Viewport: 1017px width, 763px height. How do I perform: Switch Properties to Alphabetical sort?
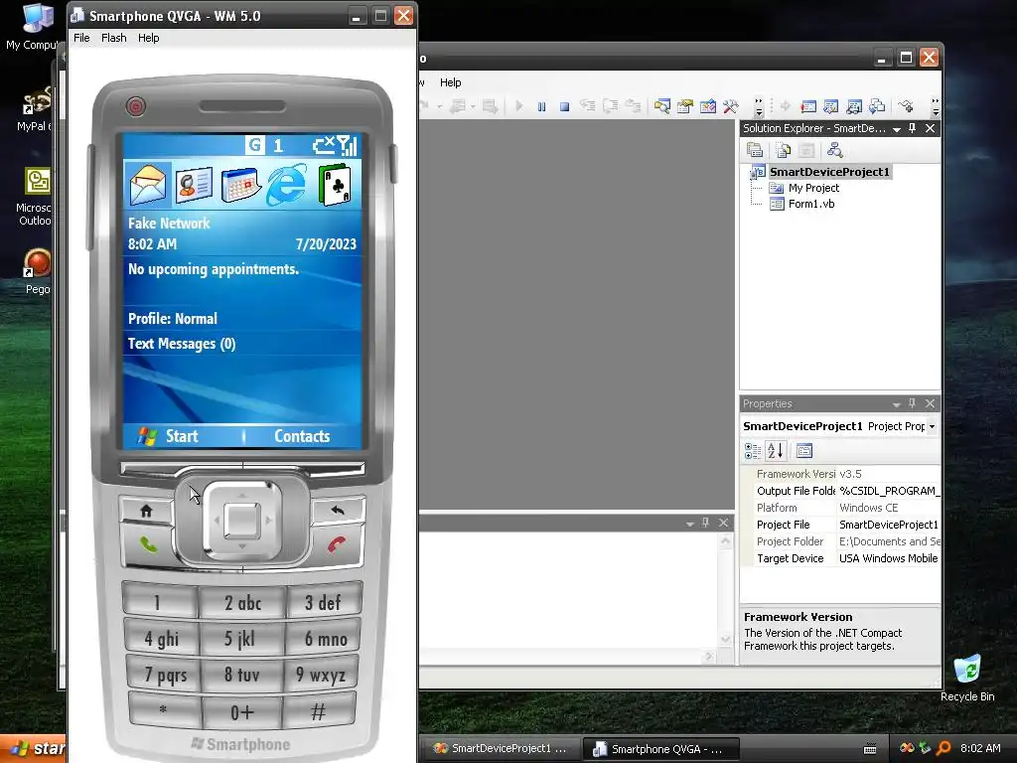[775, 450]
